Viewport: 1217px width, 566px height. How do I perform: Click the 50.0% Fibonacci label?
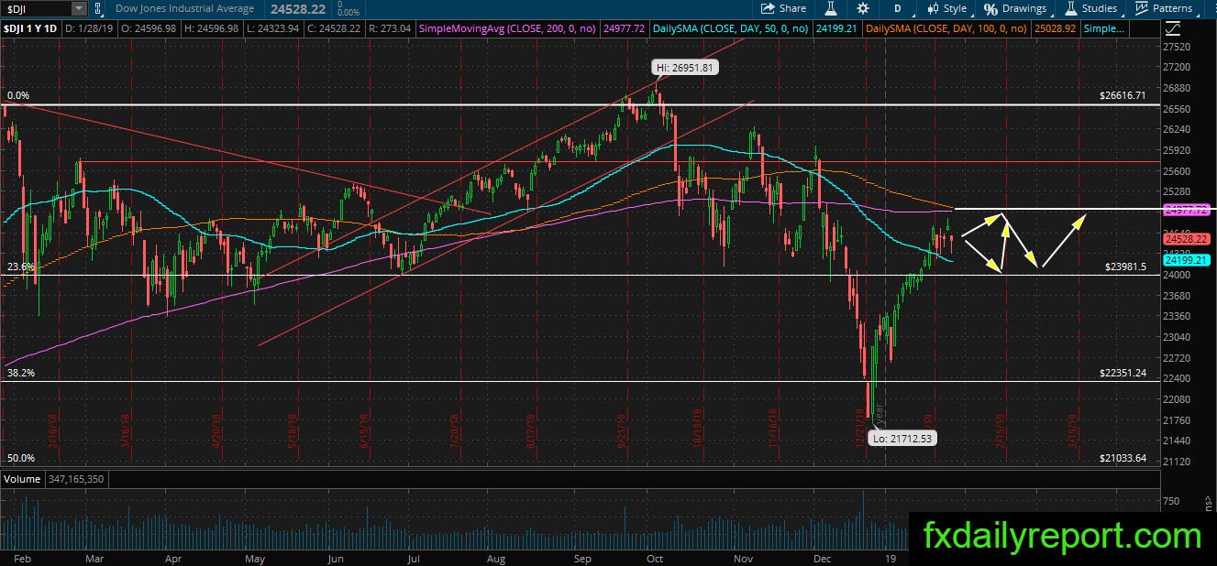point(20,458)
